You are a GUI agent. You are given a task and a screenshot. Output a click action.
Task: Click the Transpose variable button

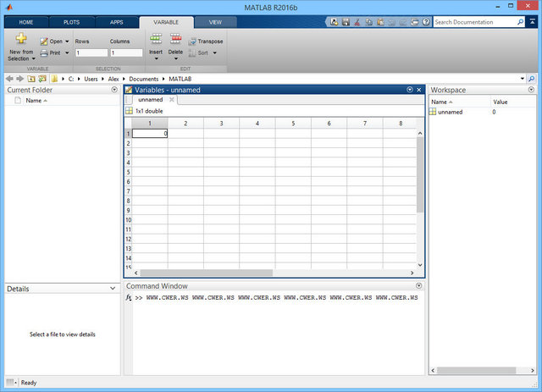[x=206, y=41]
